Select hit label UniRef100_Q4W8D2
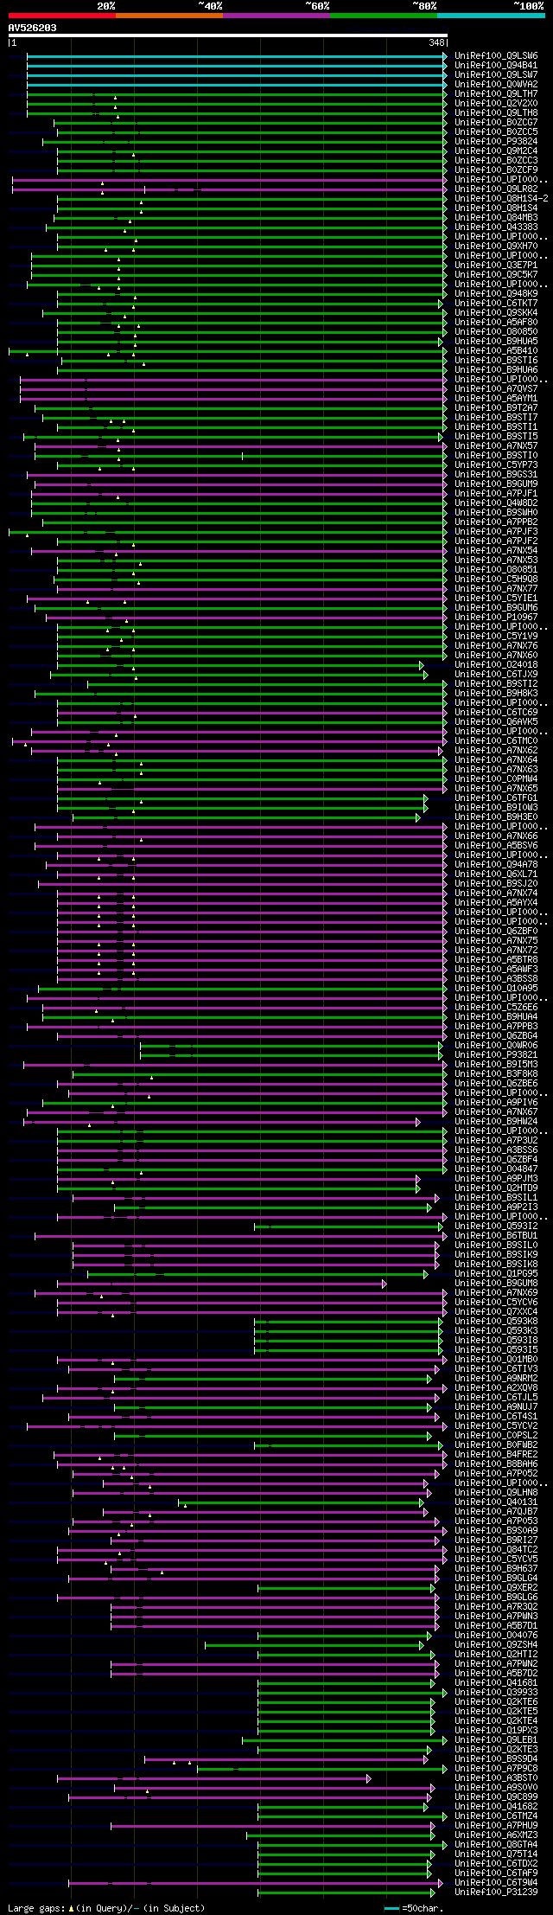553x1915 pixels. coord(496,503)
